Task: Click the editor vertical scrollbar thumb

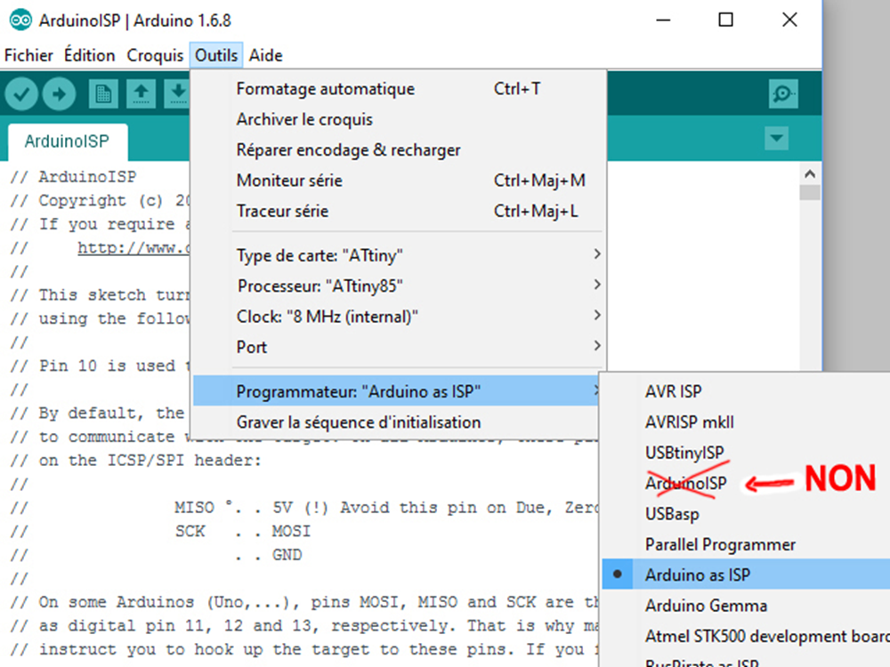Action: point(810,192)
